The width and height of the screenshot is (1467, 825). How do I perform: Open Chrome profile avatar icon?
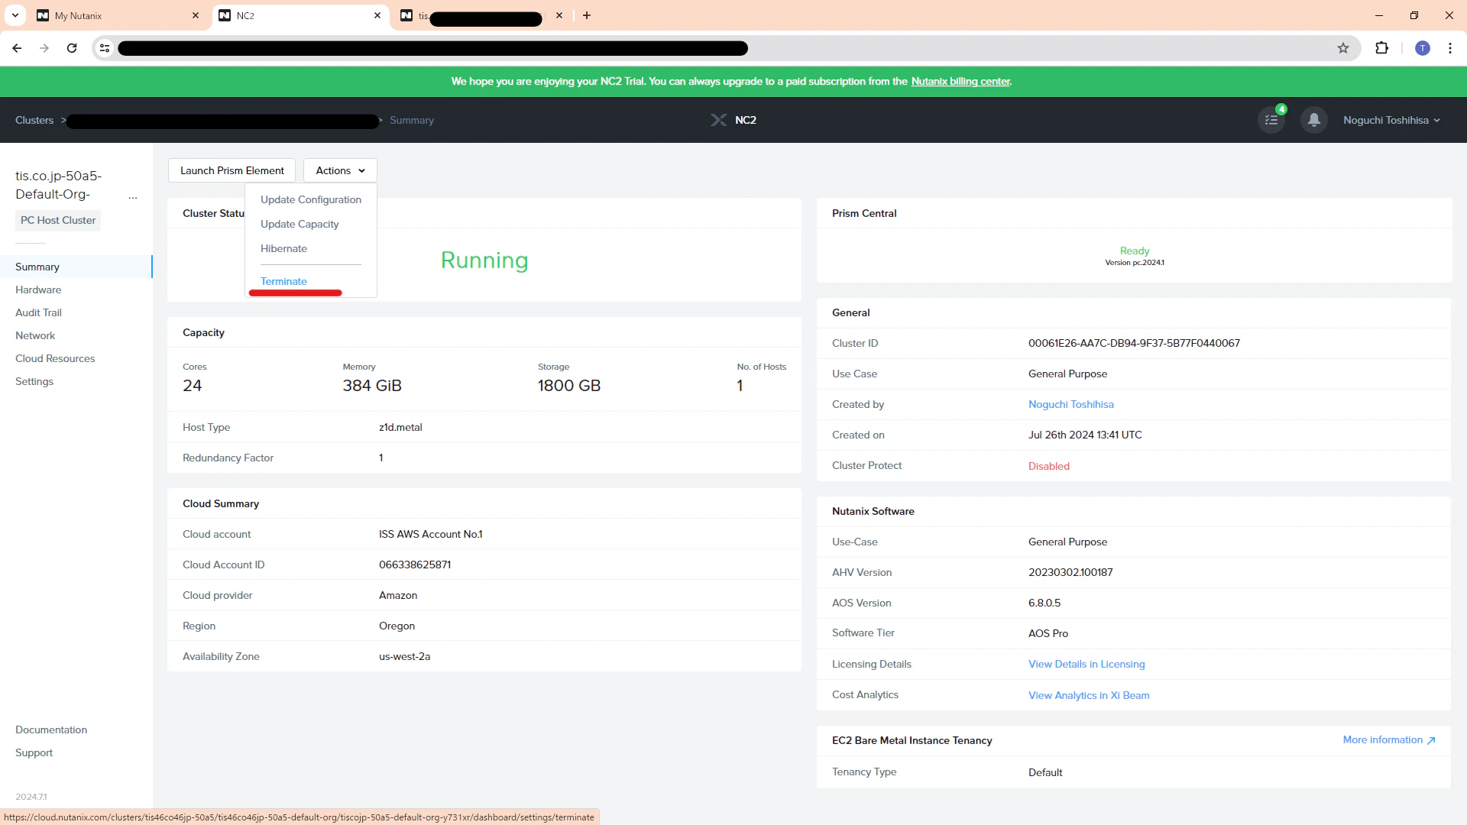(x=1422, y=48)
